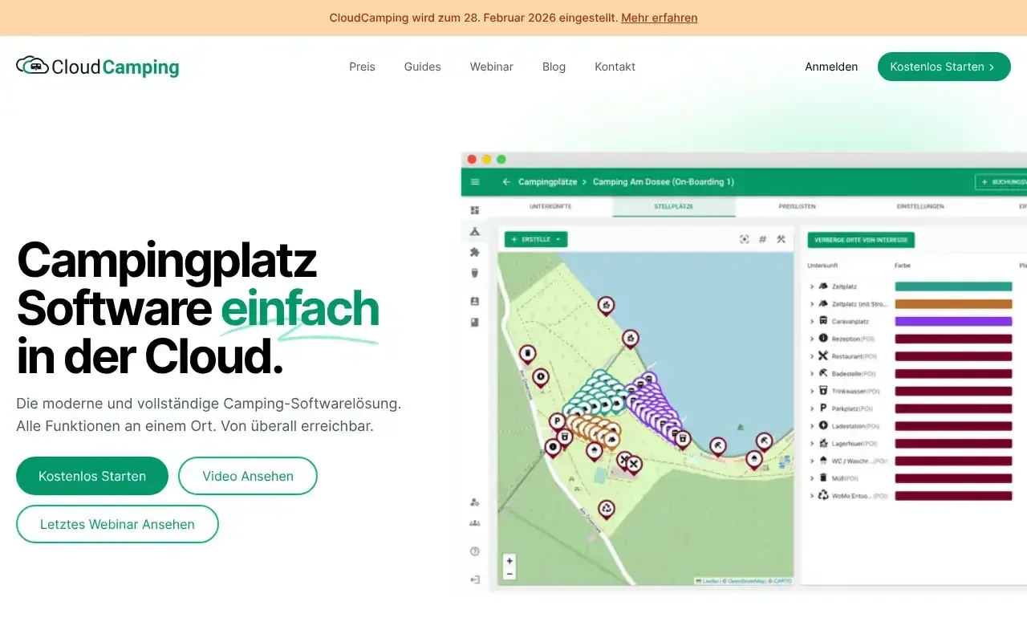Click the map tools wrench icon
This screenshot has width=1027, height=642.
[781, 239]
